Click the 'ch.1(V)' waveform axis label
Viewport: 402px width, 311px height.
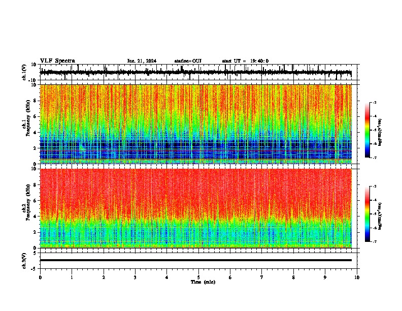24,72
